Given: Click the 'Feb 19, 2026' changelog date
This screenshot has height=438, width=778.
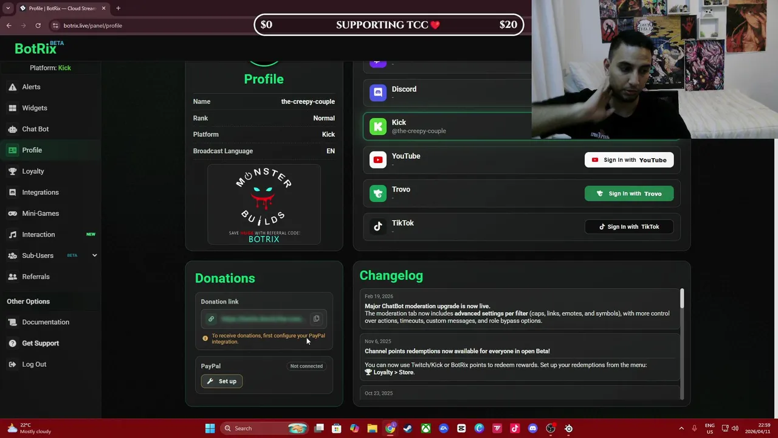Looking at the screenshot, I should coord(379,296).
